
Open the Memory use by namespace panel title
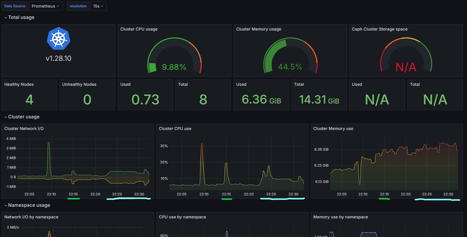tap(340, 217)
